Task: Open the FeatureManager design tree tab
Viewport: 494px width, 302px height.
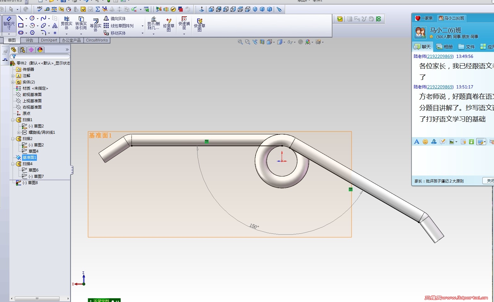Action: [x=13, y=50]
